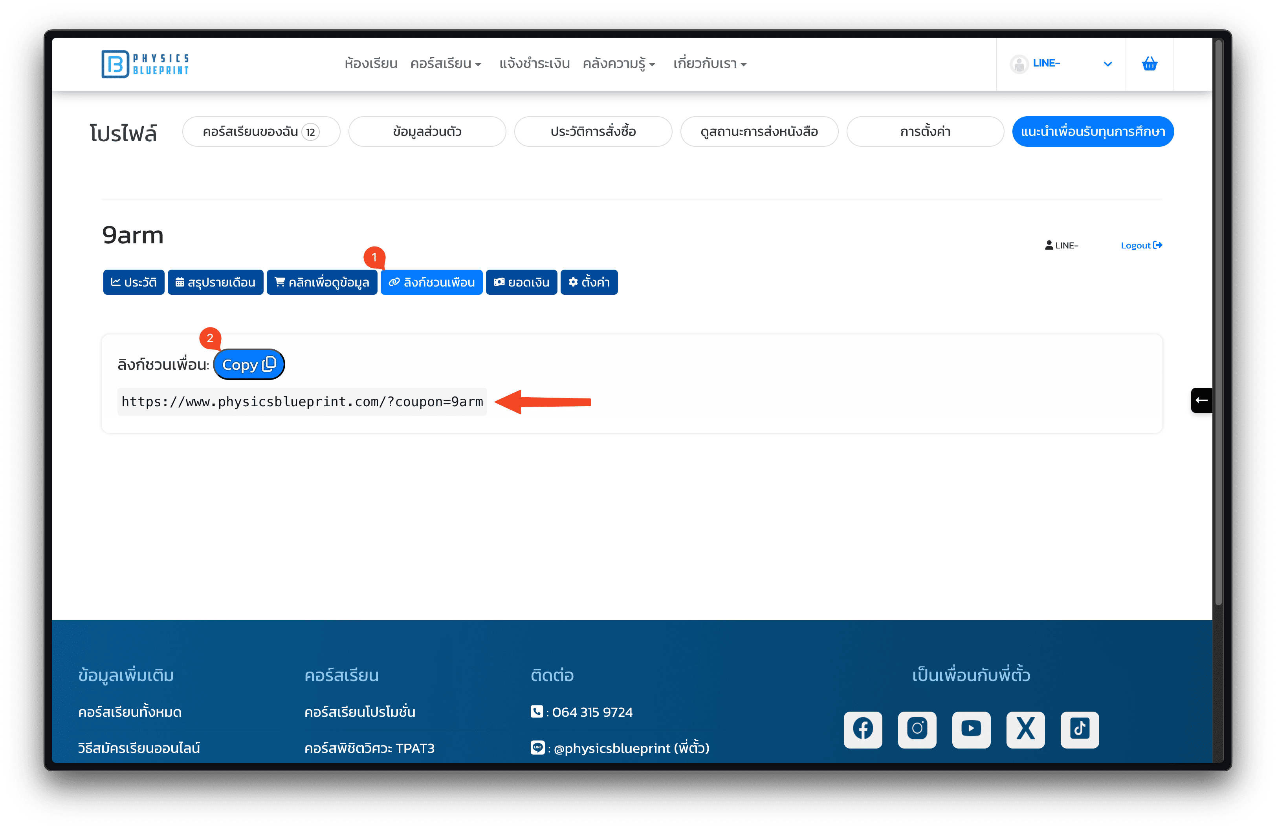Go to ห้องเรียน in the top navigation
The height and width of the screenshot is (829, 1276).
(371, 64)
